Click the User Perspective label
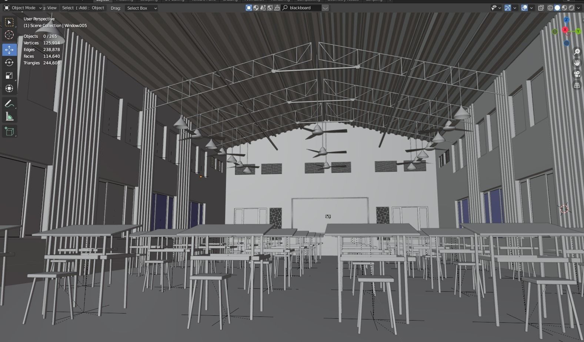This screenshot has height=342, width=584. pyautogui.click(x=39, y=19)
